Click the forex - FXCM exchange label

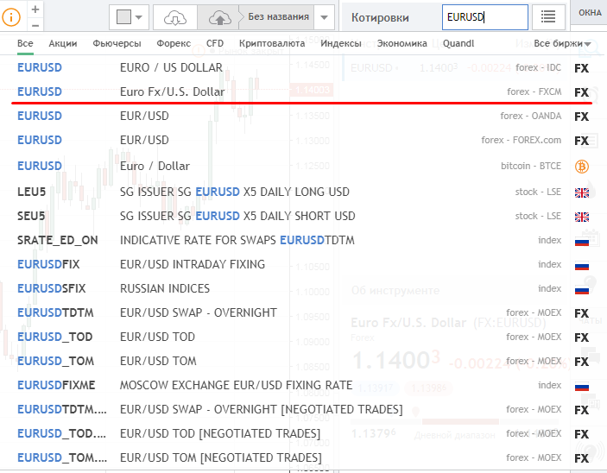click(534, 91)
